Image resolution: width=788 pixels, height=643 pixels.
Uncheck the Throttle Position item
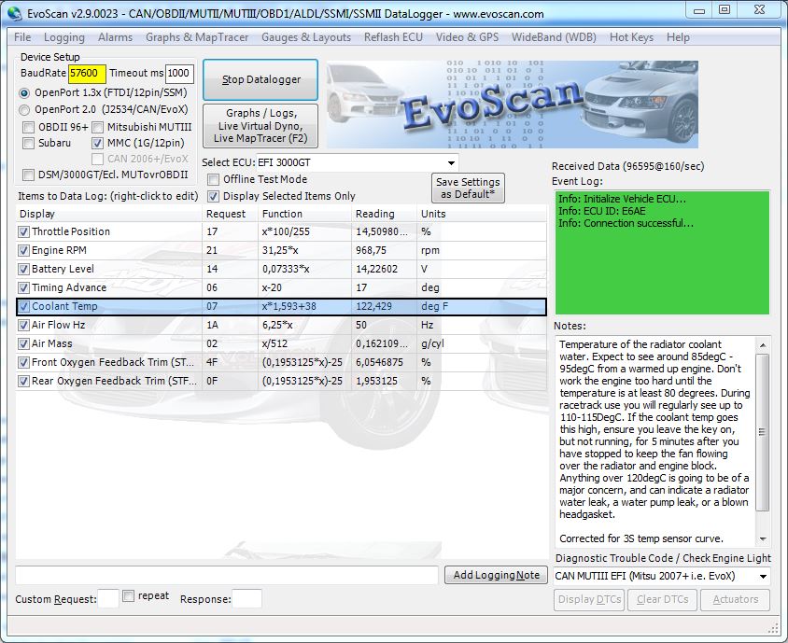(23, 231)
